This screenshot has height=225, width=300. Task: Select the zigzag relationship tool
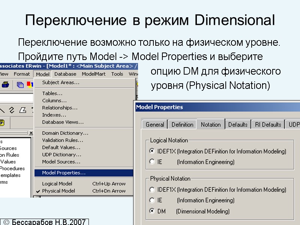(x=12, y=110)
